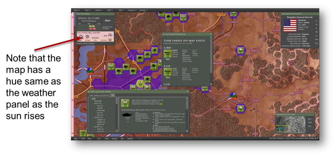The width and height of the screenshot is (336, 157).
Task: Expand the (Debug) dropdown menu
Action: pos(143,10)
